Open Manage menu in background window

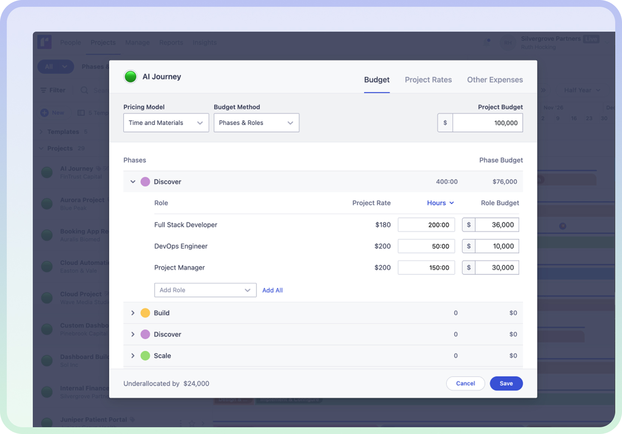[x=137, y=43]
